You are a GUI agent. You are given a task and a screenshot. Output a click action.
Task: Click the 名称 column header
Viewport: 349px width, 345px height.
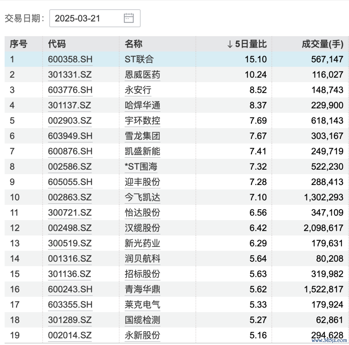(x=133, y=44)
